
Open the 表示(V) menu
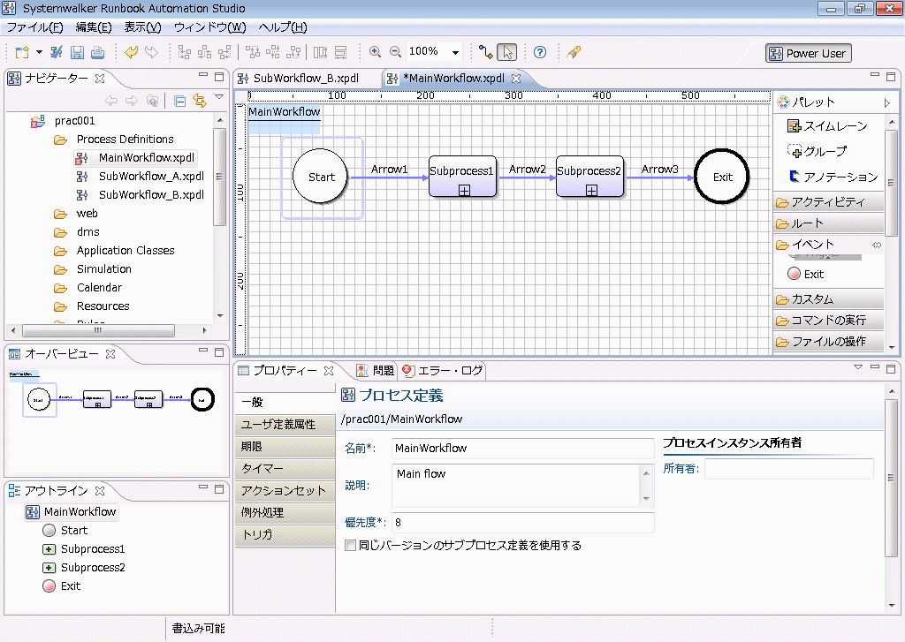142,27
